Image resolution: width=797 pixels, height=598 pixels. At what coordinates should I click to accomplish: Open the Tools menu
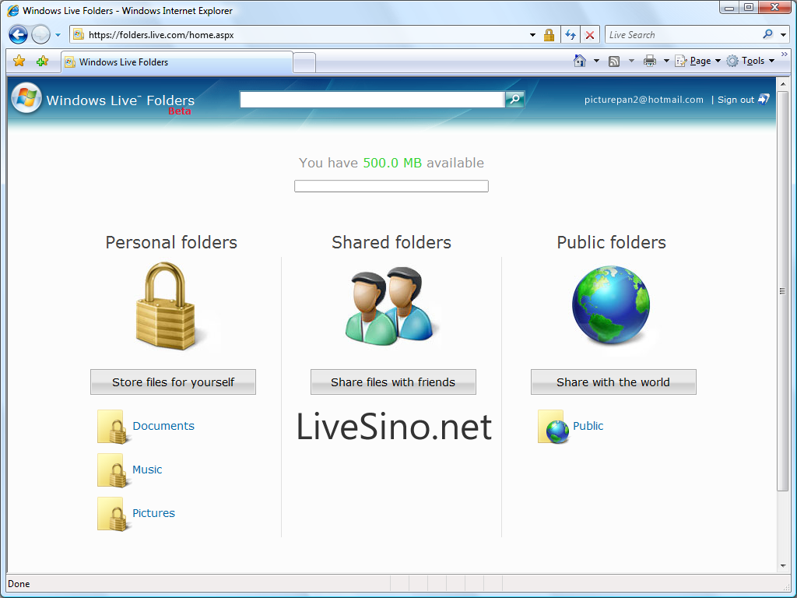750,61
